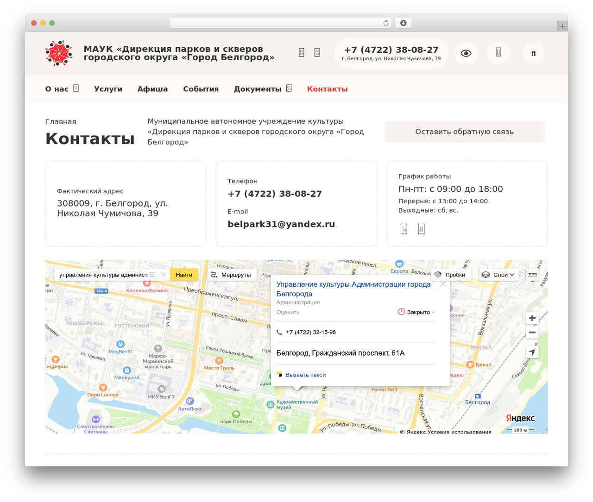The height and width of the screenshot is (502, 593).
Task: Reload the page with the refresh icon
Action: coord(385,23)
